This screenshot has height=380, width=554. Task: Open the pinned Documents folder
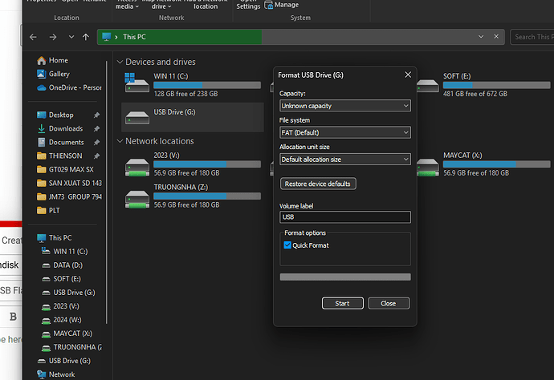pyautogui.click(x=60, y=142)
